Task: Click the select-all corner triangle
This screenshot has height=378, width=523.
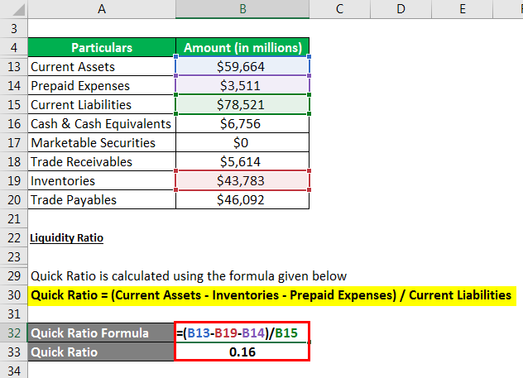Action: [18, 10]
